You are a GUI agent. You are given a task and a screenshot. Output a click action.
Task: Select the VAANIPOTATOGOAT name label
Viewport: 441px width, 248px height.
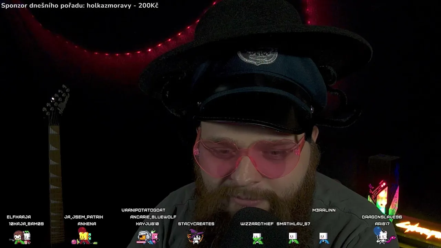tap(143, 210)
